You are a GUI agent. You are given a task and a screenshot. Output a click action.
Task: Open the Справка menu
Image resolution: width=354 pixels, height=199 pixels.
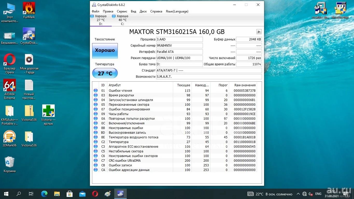pyautogui.click(x=156, y=11)
